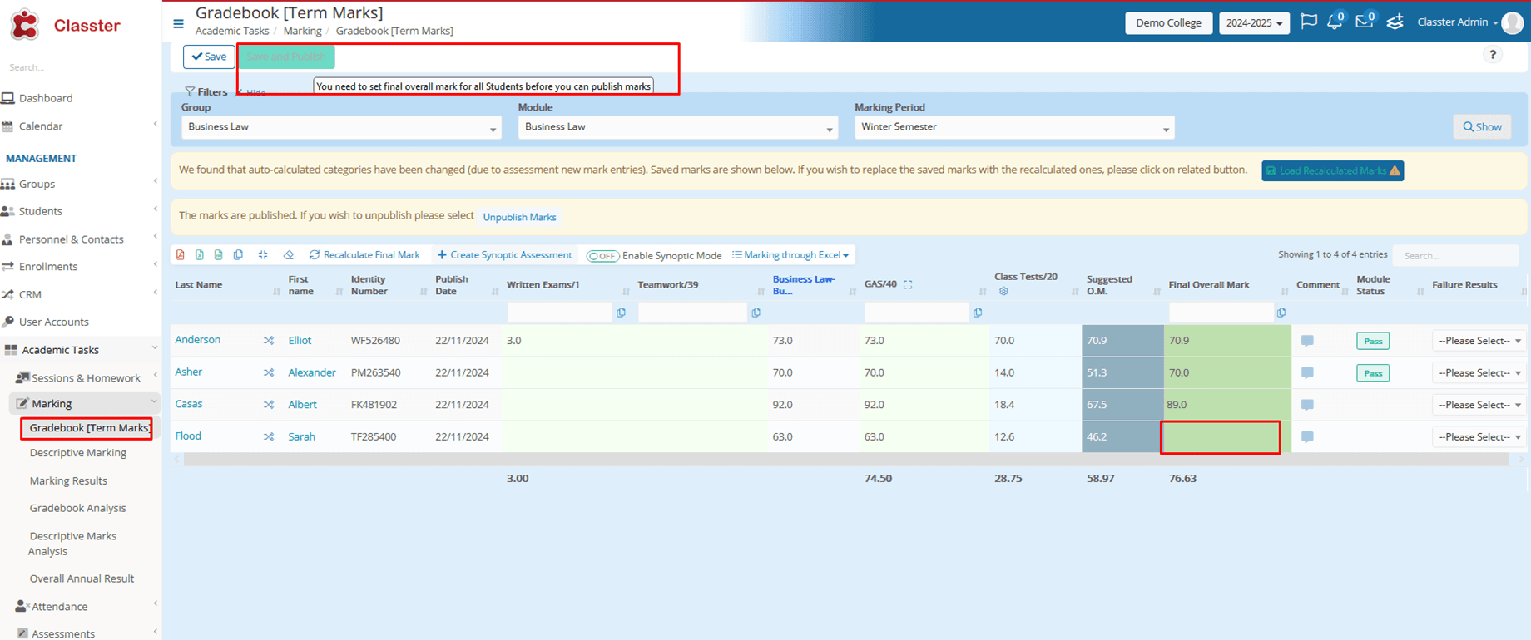Open student link Casas

point(189,404)
